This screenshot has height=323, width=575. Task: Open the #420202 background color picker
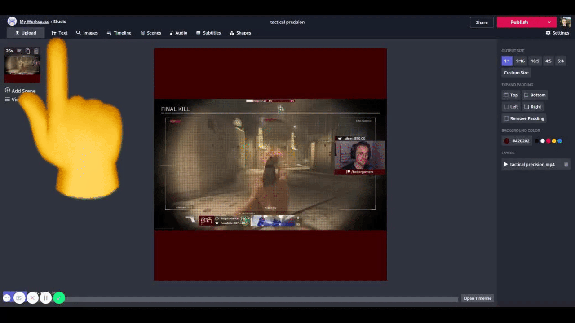(516, 141)
